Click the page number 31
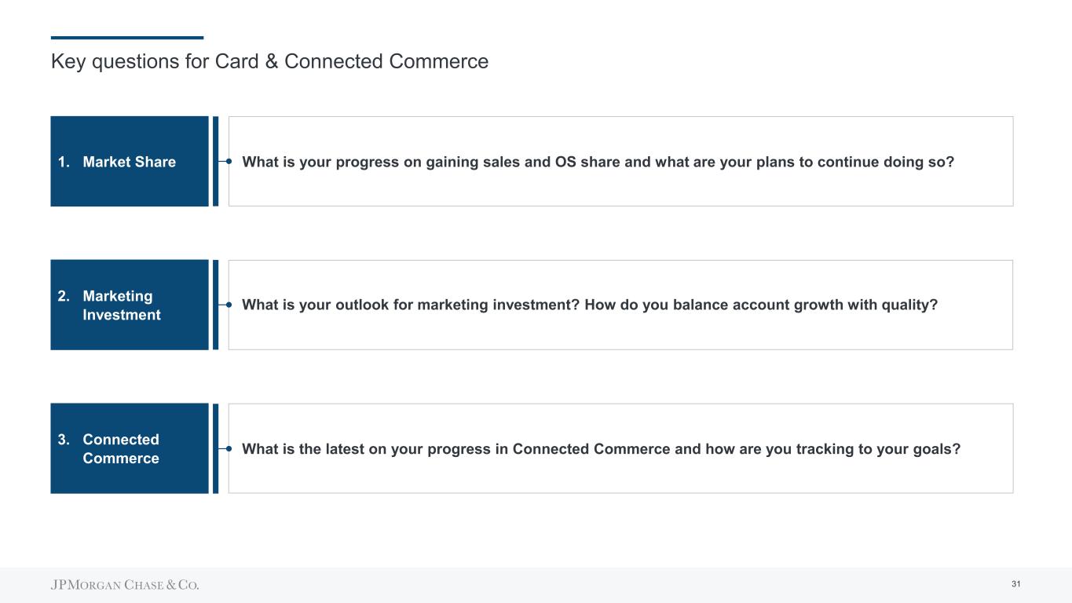The height and width of the screenshot is (603, 1072). pos(1016,584)
